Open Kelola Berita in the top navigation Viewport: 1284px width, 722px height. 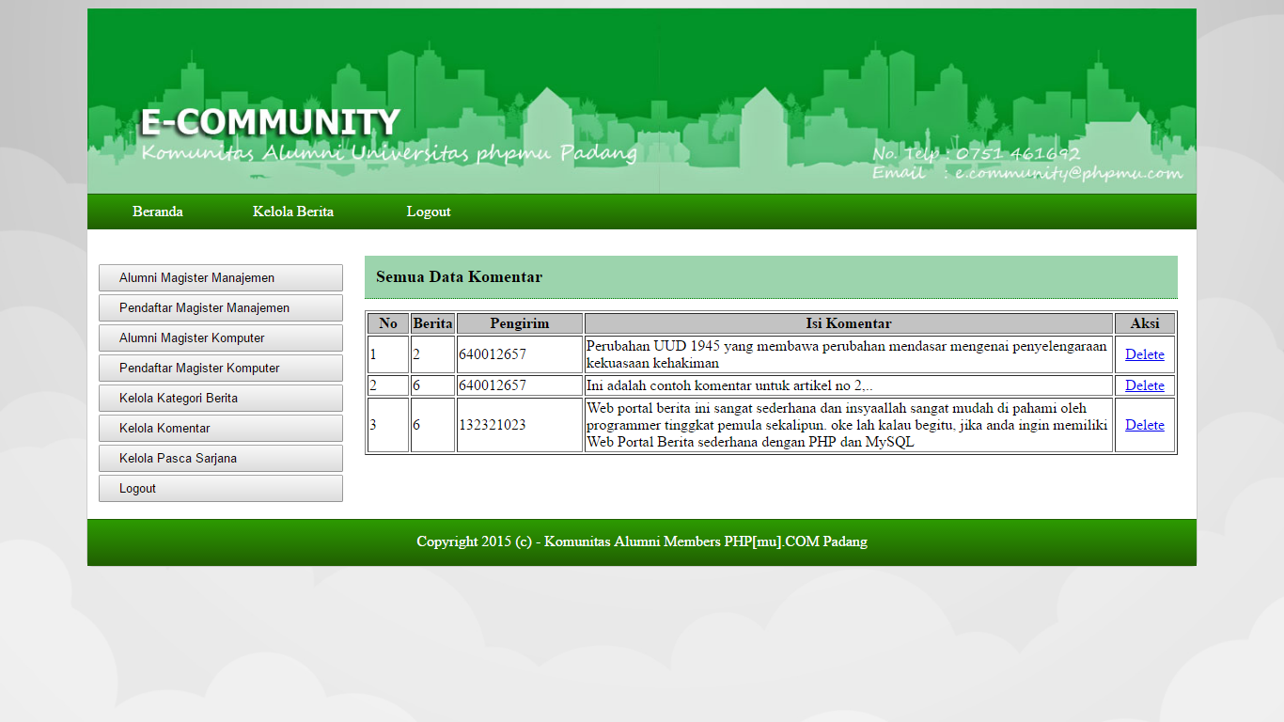(292, 212)
